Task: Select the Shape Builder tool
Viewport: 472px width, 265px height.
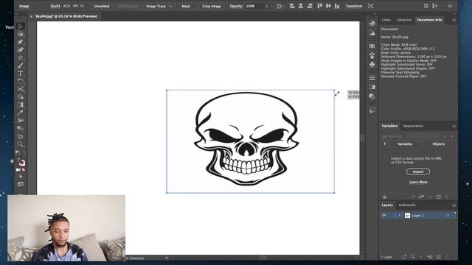Action: (20, 97)
